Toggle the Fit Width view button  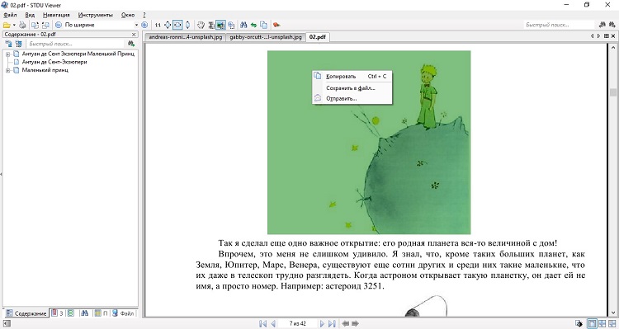[177, 25]
